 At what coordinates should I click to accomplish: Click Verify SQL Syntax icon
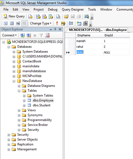coord(63,23)
